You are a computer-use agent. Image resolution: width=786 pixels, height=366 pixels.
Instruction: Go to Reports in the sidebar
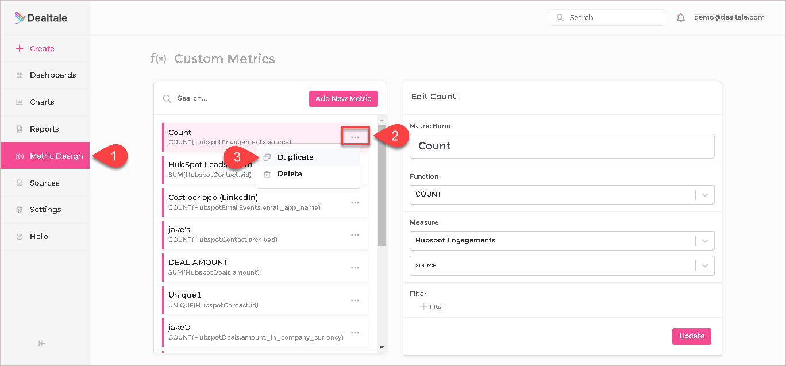[x=45, y=129]
